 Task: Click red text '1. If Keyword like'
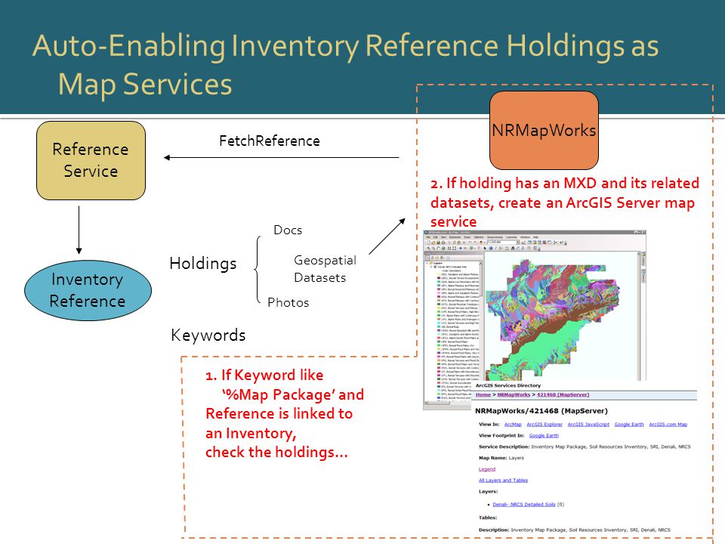coord(264,376)
